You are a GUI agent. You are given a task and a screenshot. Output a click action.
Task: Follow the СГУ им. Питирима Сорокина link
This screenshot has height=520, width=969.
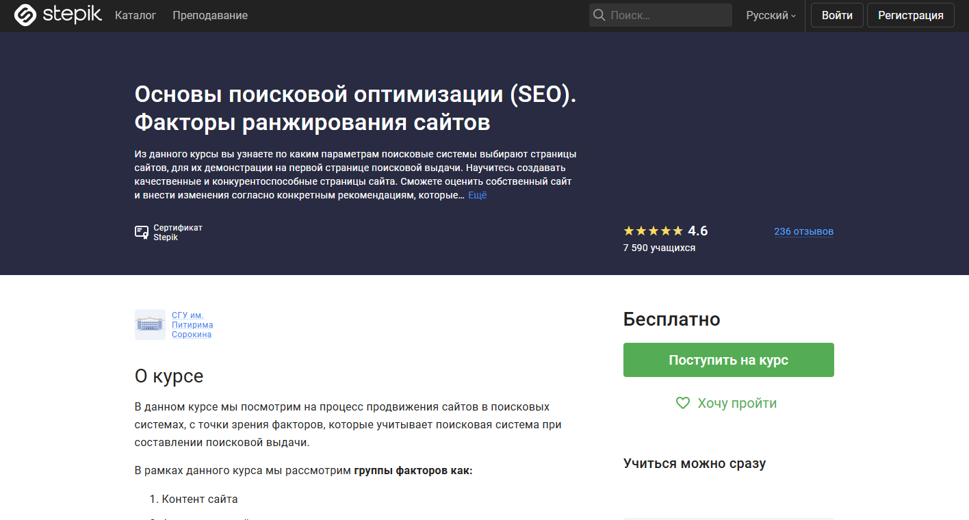click(x=192, y=324)
